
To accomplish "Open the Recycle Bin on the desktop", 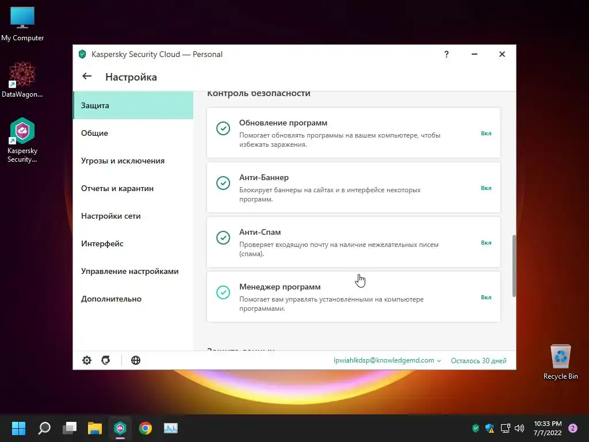I will 560,361.
